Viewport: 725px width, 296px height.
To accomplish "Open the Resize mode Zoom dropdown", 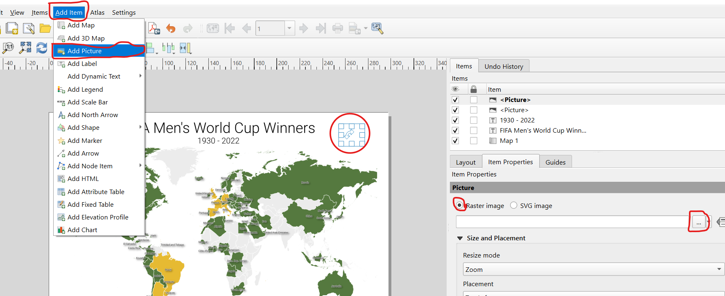I will click(594, 269).
